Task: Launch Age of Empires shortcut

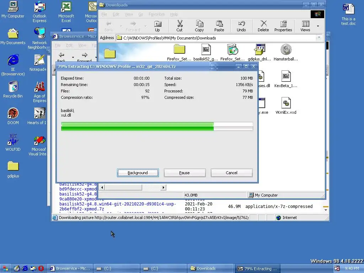Action: tap(39, 92)
